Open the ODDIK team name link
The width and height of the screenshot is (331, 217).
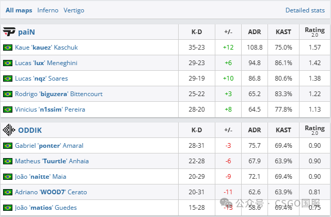(x=30, y=130)
